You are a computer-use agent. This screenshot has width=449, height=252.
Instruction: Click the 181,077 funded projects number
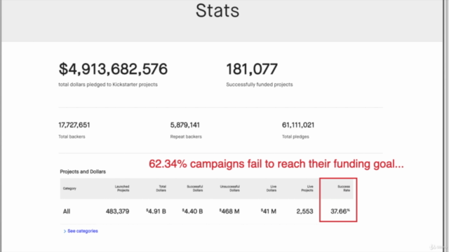coord(252,69)
